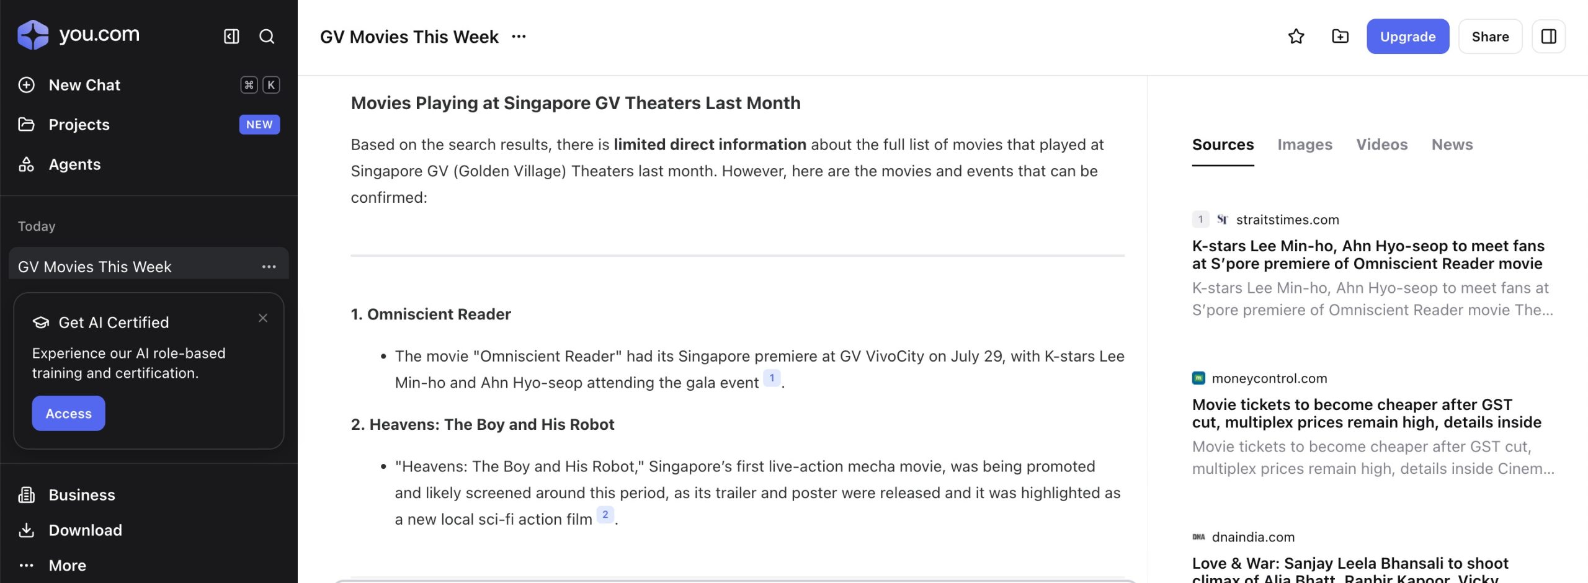The image size is (1588, 583).
Task: Click the you.com logo
Action: pos(78,35)
